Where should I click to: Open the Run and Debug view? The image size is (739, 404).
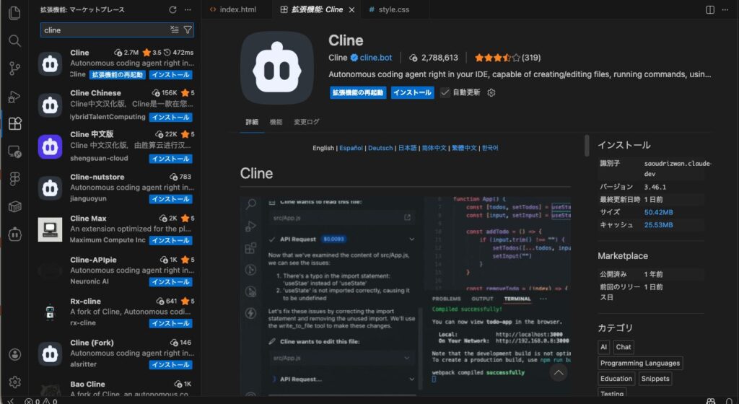[14, 96]
